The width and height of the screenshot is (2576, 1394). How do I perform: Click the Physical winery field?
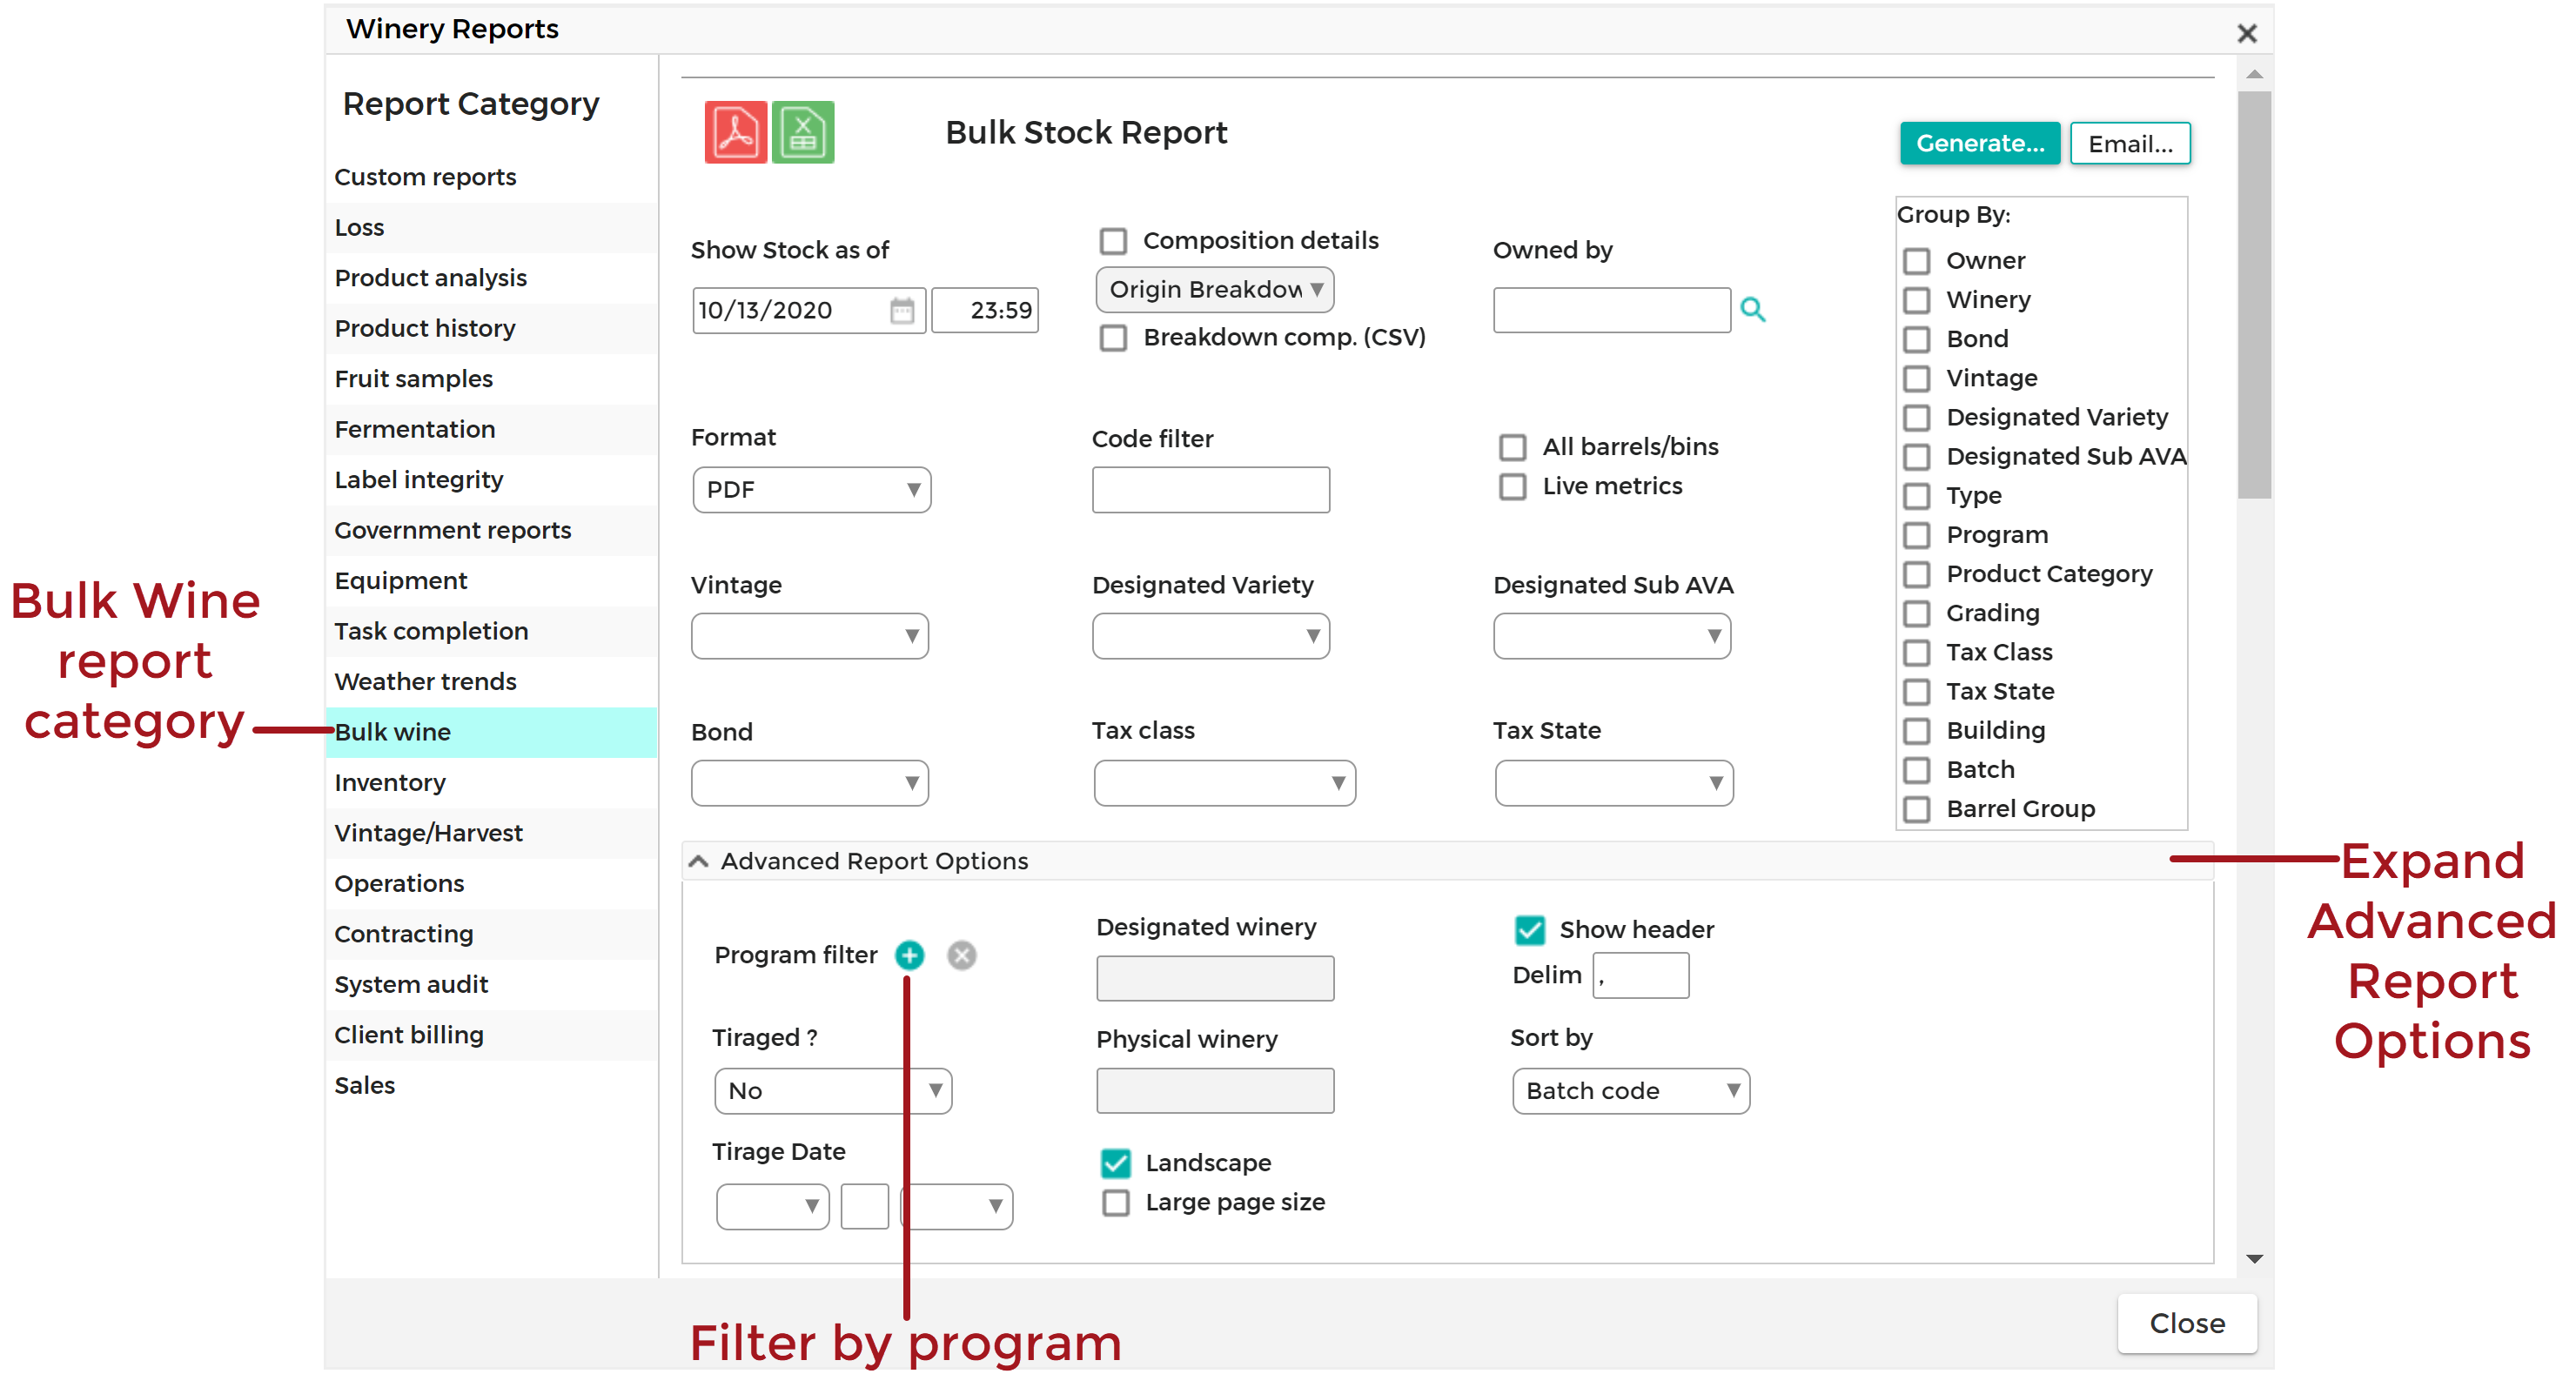tap(1214, 1091)
